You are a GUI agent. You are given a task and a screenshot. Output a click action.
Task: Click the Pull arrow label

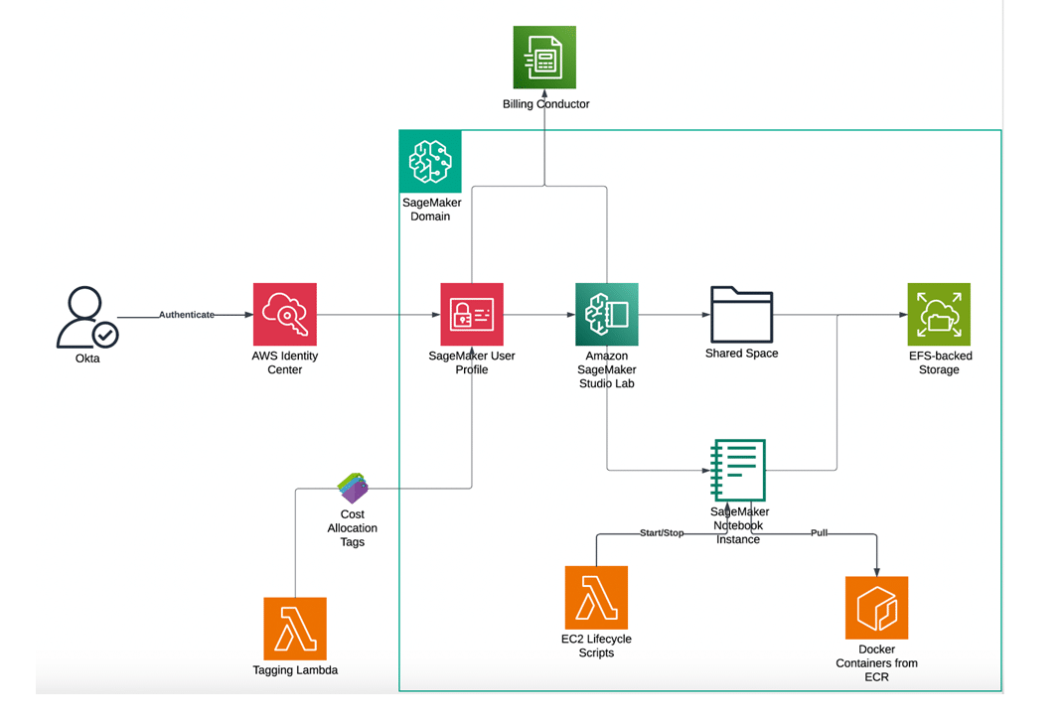[x=821, y=532]
